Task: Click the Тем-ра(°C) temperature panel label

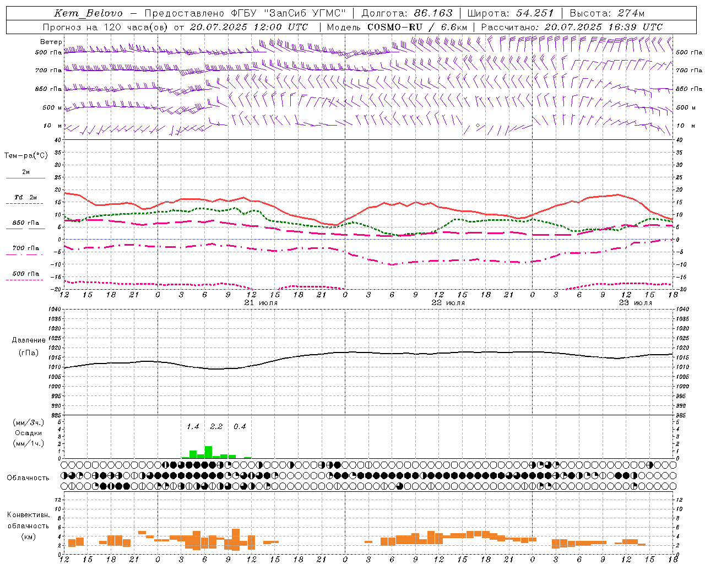Action: click(x=26, y=156)
